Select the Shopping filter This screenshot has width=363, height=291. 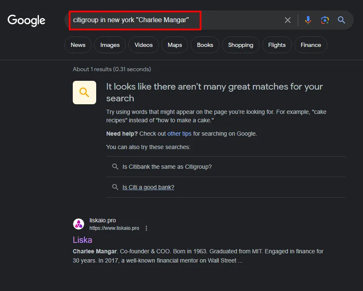tap(240, 45)
